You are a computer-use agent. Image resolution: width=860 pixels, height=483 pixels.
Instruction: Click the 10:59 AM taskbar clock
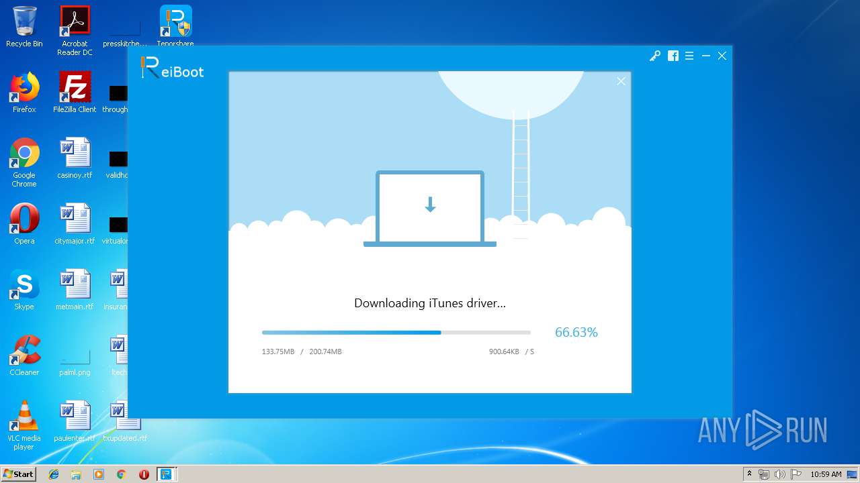tap(826, 474)
